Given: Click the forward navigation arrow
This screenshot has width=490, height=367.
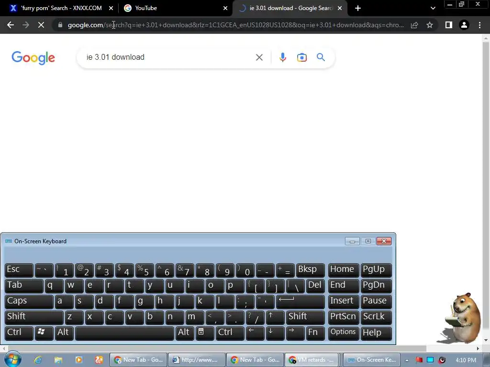Looking at the screenshot, I should [26, 25].
